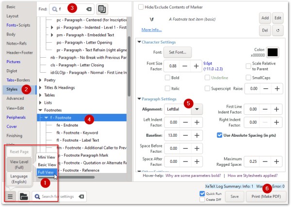The height and width of the screenshot is (207, 291).
Task: Open the Cover tab
Action: (12, 127)
